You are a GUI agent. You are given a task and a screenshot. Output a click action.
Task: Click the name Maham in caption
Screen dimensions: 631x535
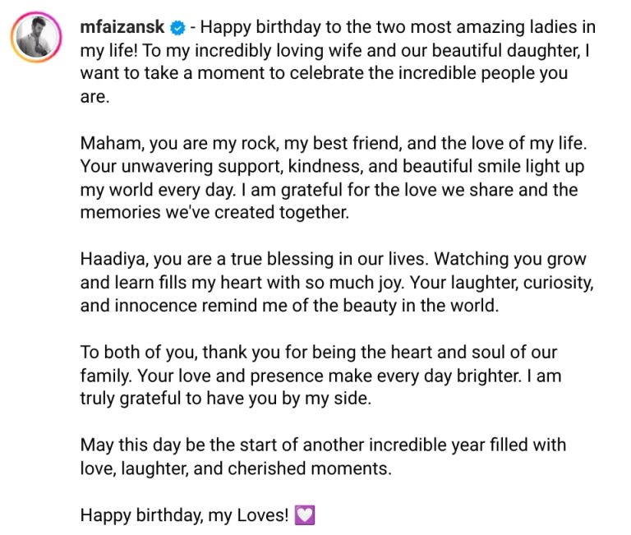[x=108, y=143]
